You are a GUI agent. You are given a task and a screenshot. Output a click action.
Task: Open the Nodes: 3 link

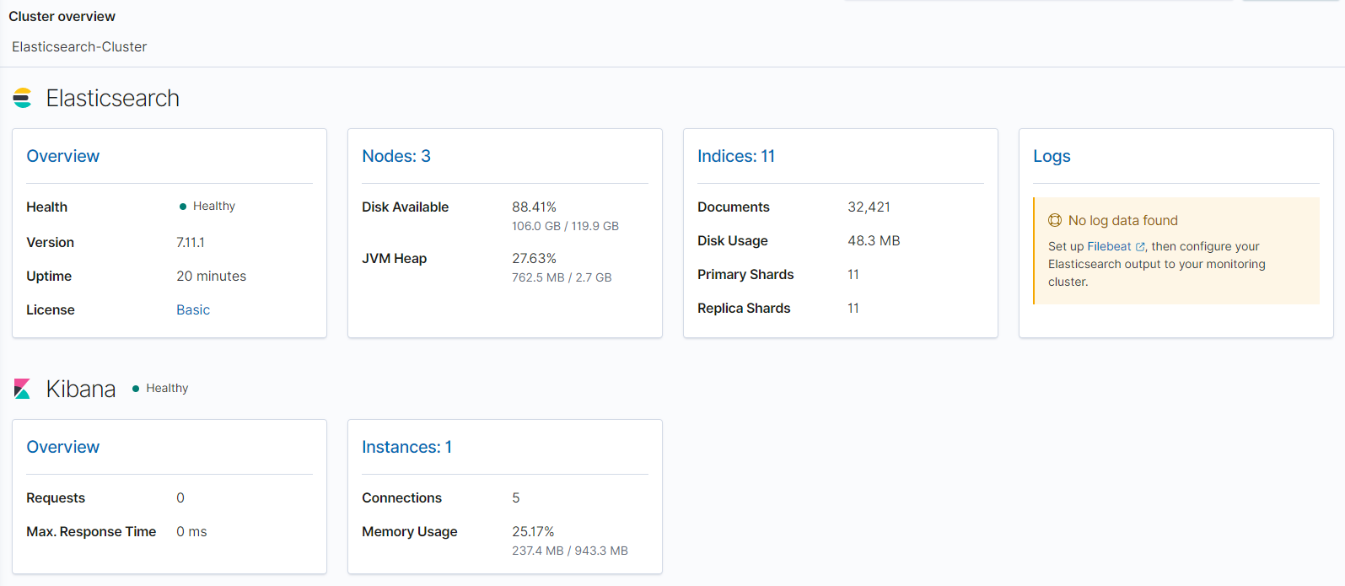396,156
